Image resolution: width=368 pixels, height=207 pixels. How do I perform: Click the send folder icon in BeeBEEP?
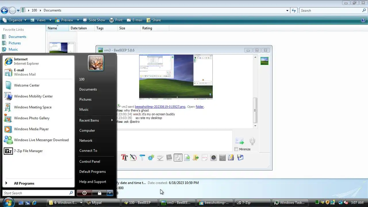click(x=196, y=158)
